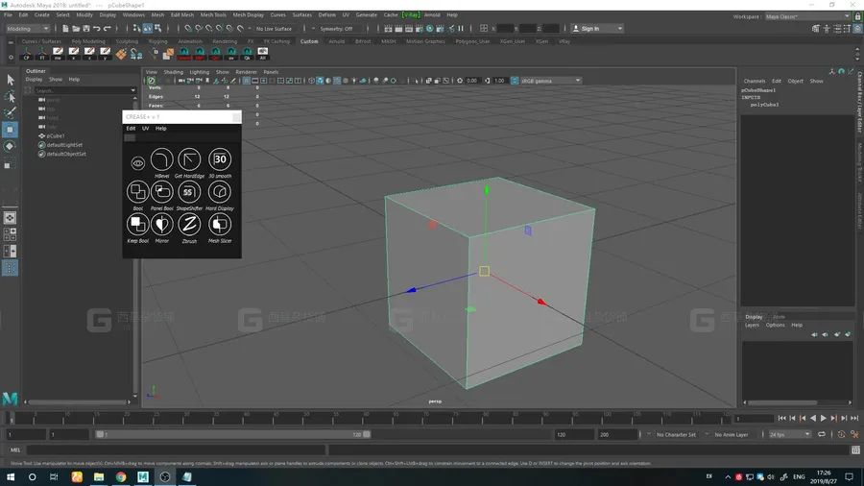Click Get HardEdge icon in CREASE+

click(x=189, y=159)
